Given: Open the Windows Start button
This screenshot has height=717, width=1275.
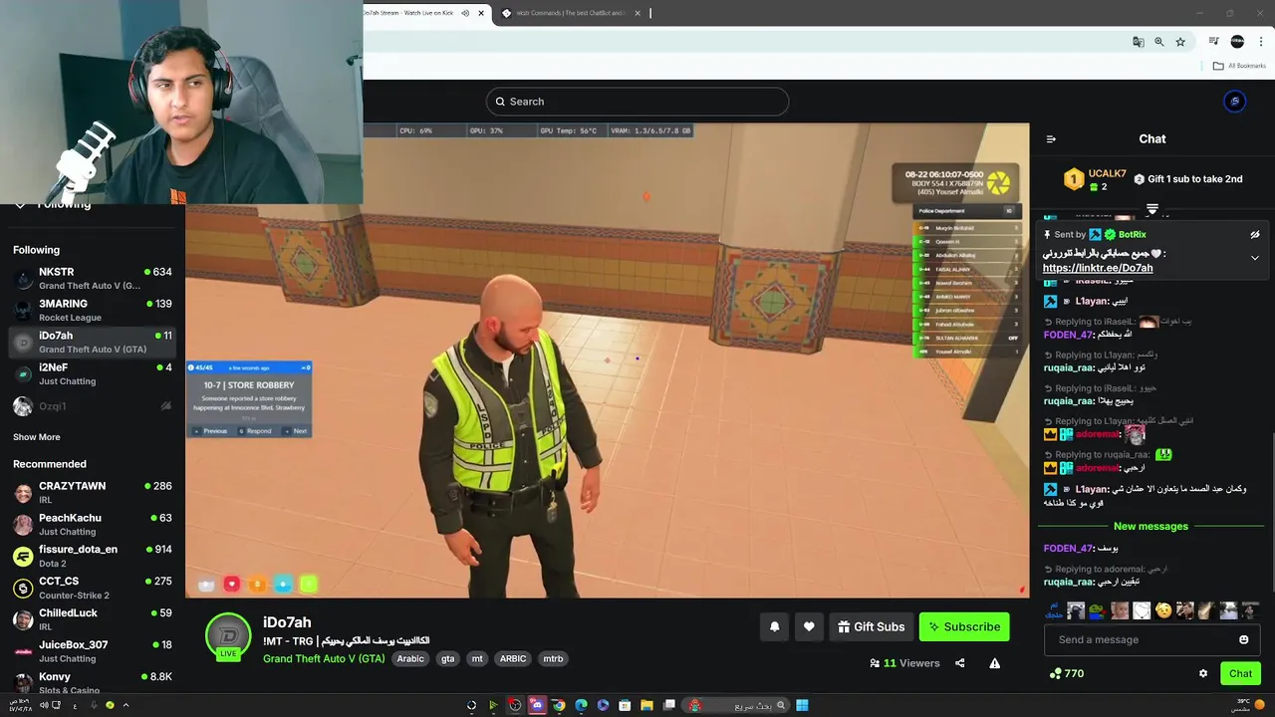Looking at the screenshot, I should point(802,705).
